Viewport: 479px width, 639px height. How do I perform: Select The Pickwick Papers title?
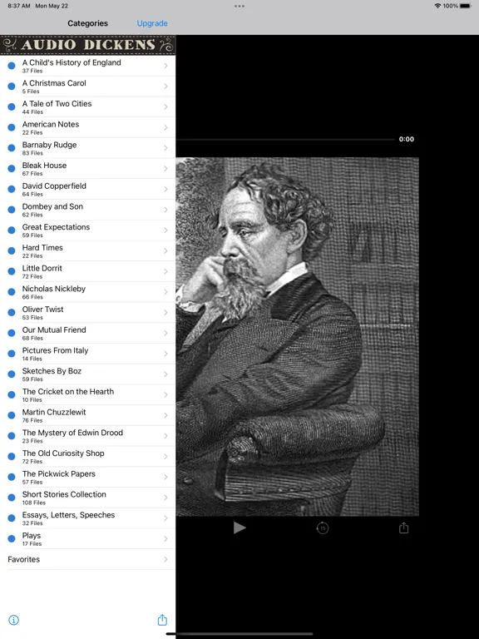[x=59, y=473]
